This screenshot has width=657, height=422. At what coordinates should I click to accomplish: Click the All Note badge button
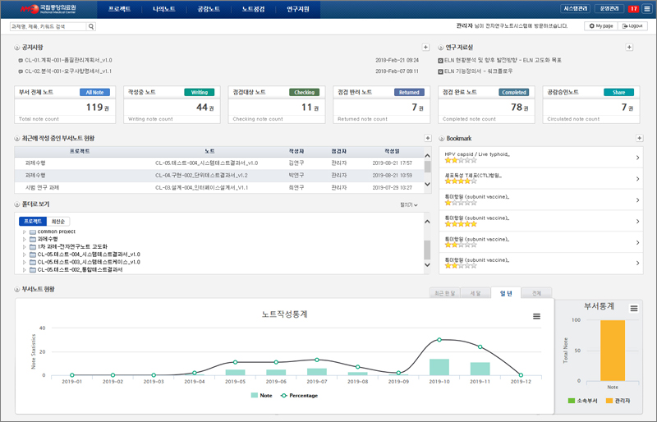[94, 92]
